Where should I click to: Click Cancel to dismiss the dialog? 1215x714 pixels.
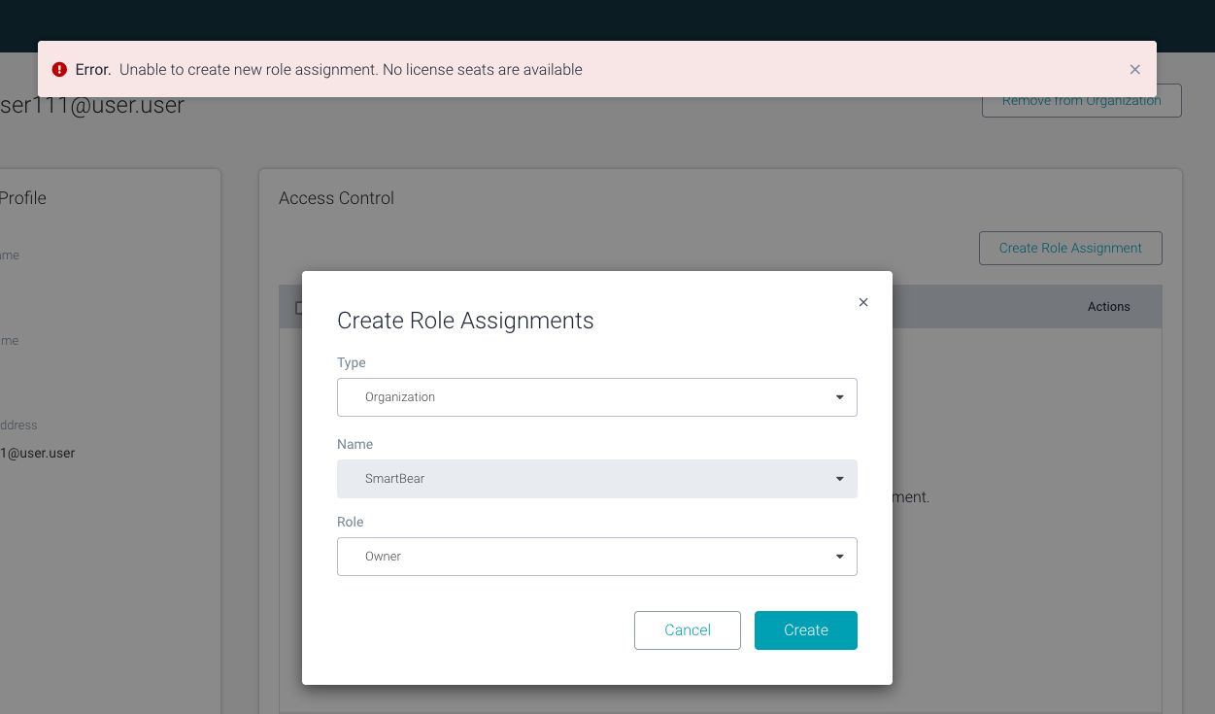[x=687, y=629]
